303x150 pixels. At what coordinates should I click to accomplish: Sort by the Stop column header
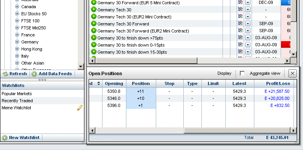pos(170,83)
